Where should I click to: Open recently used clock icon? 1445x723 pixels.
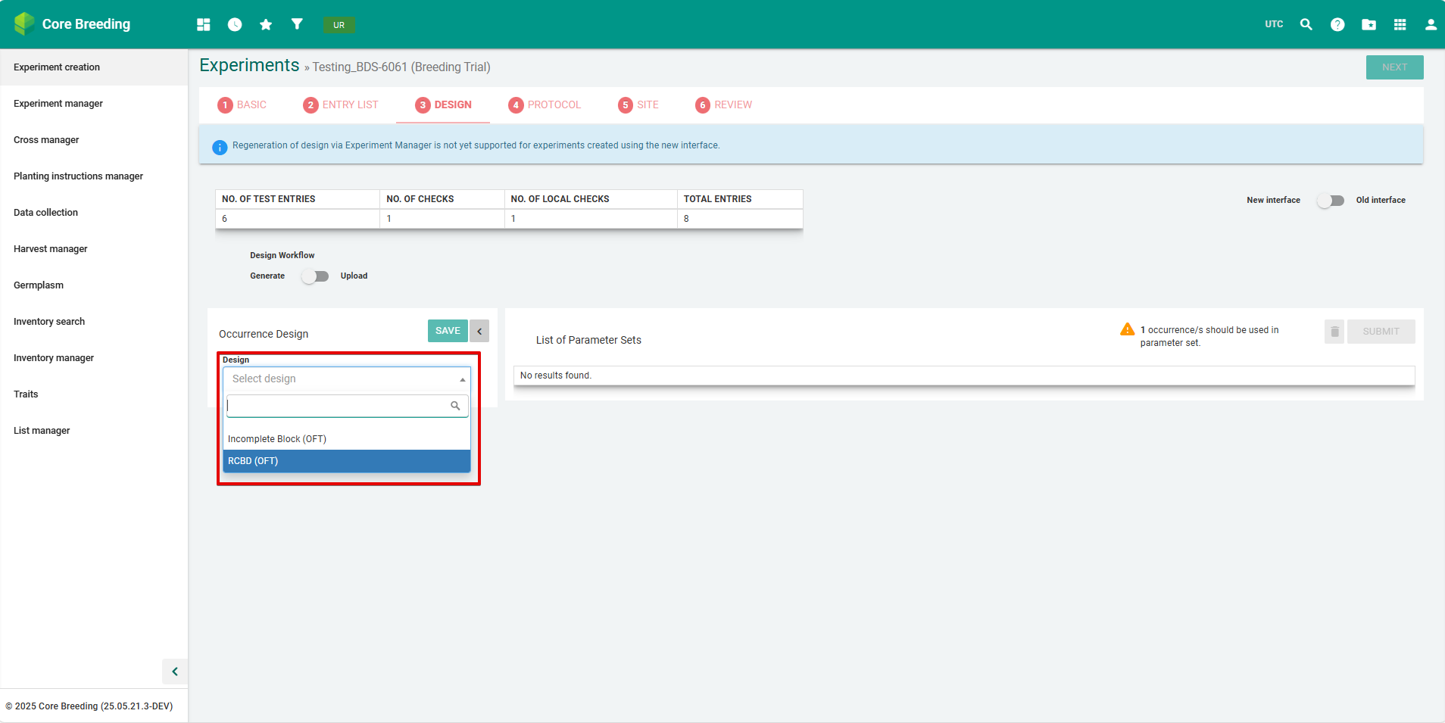(x=235, y=24)
